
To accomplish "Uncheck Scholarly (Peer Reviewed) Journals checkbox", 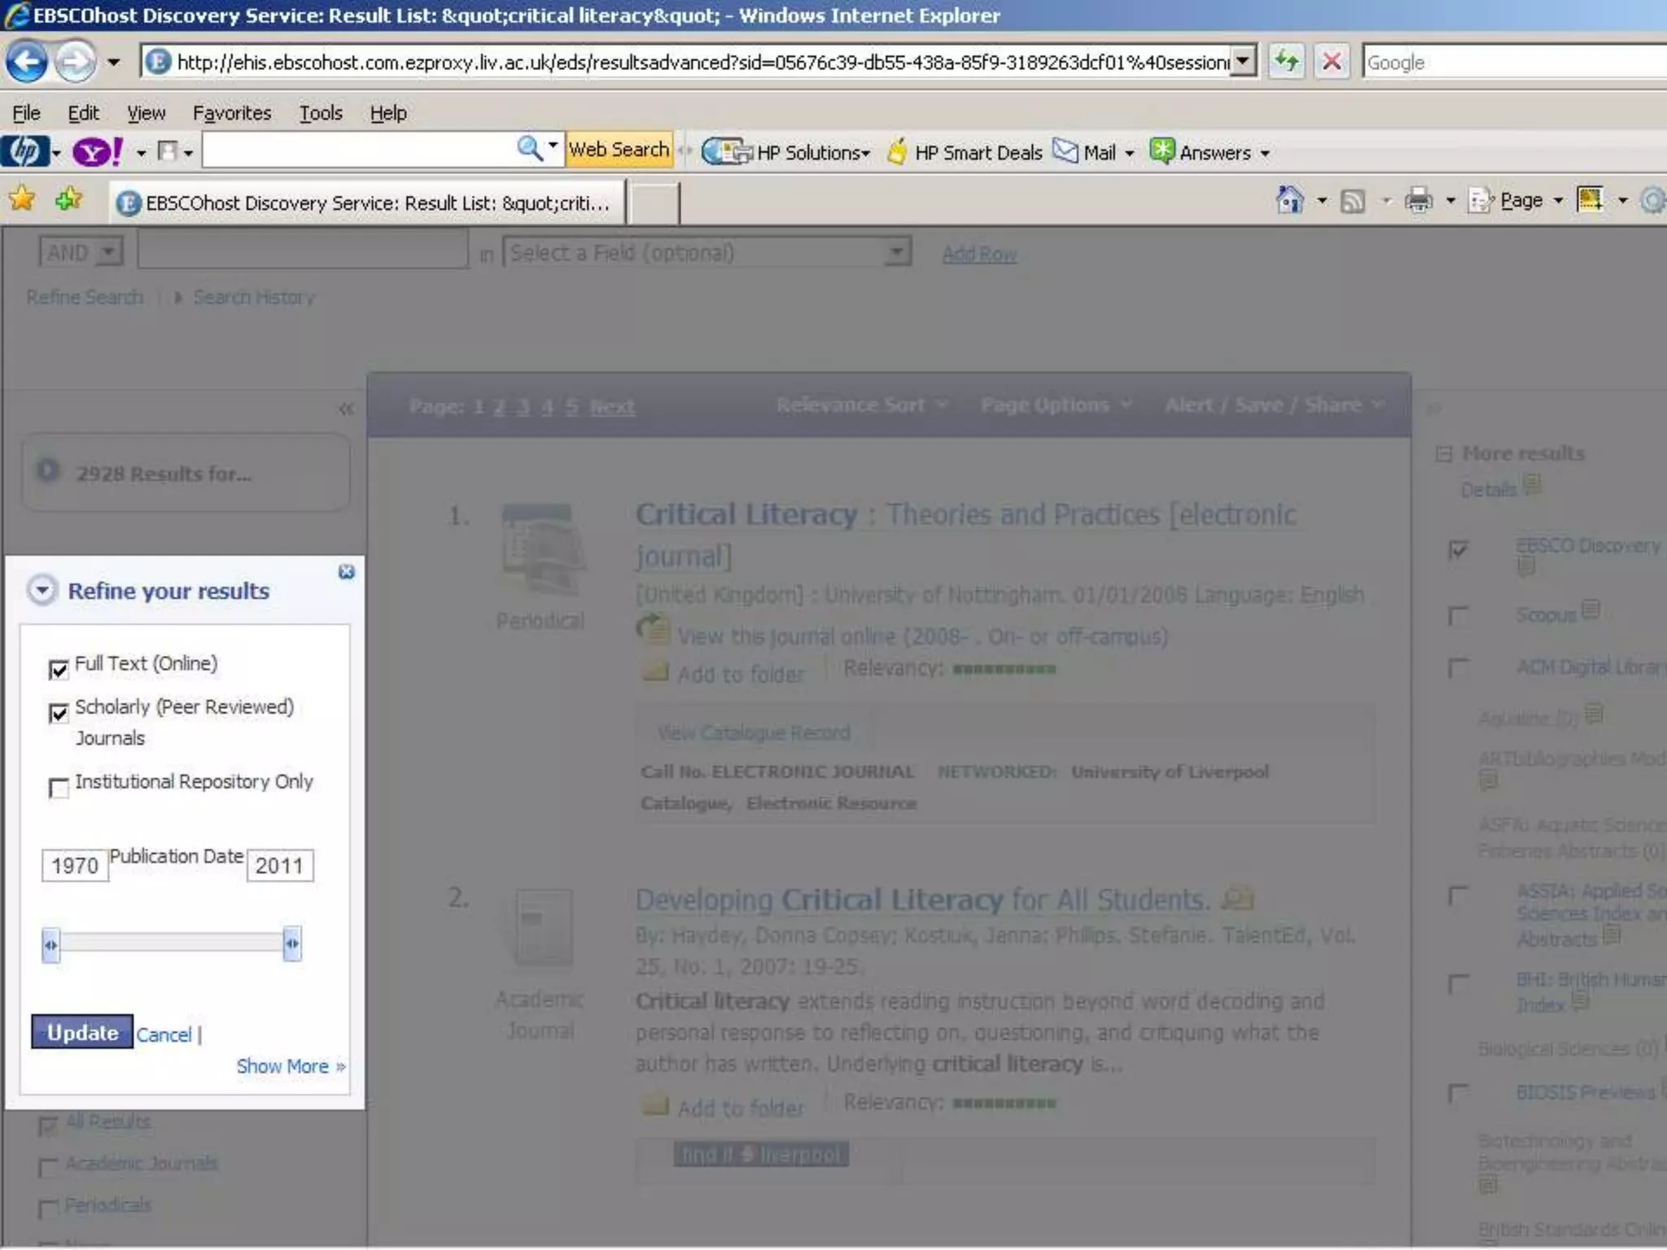I will 59,714.
